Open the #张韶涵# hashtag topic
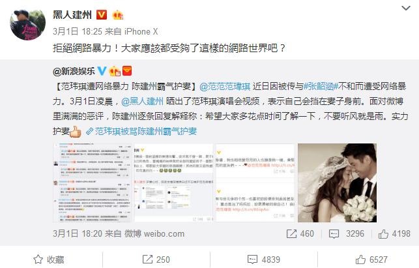 (x=321, y=86)
